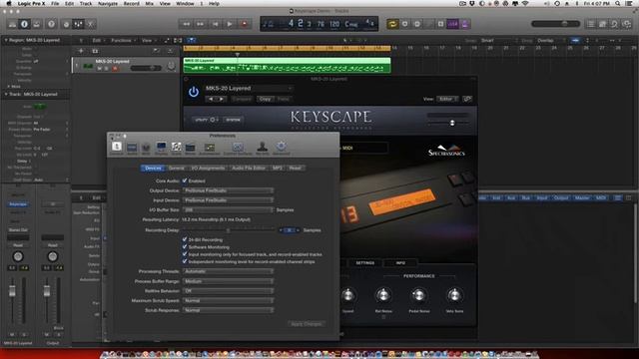Open List Editors button at top right
Screen dimensions: 639x359
pos(591,24)
